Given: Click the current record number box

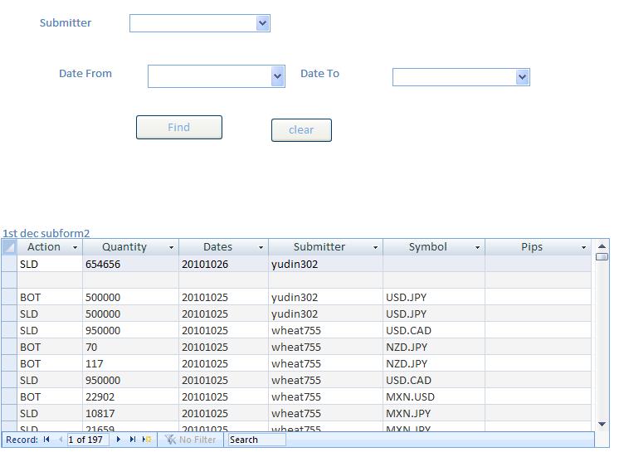Looking at the screenshot, I should click(88, 440).
